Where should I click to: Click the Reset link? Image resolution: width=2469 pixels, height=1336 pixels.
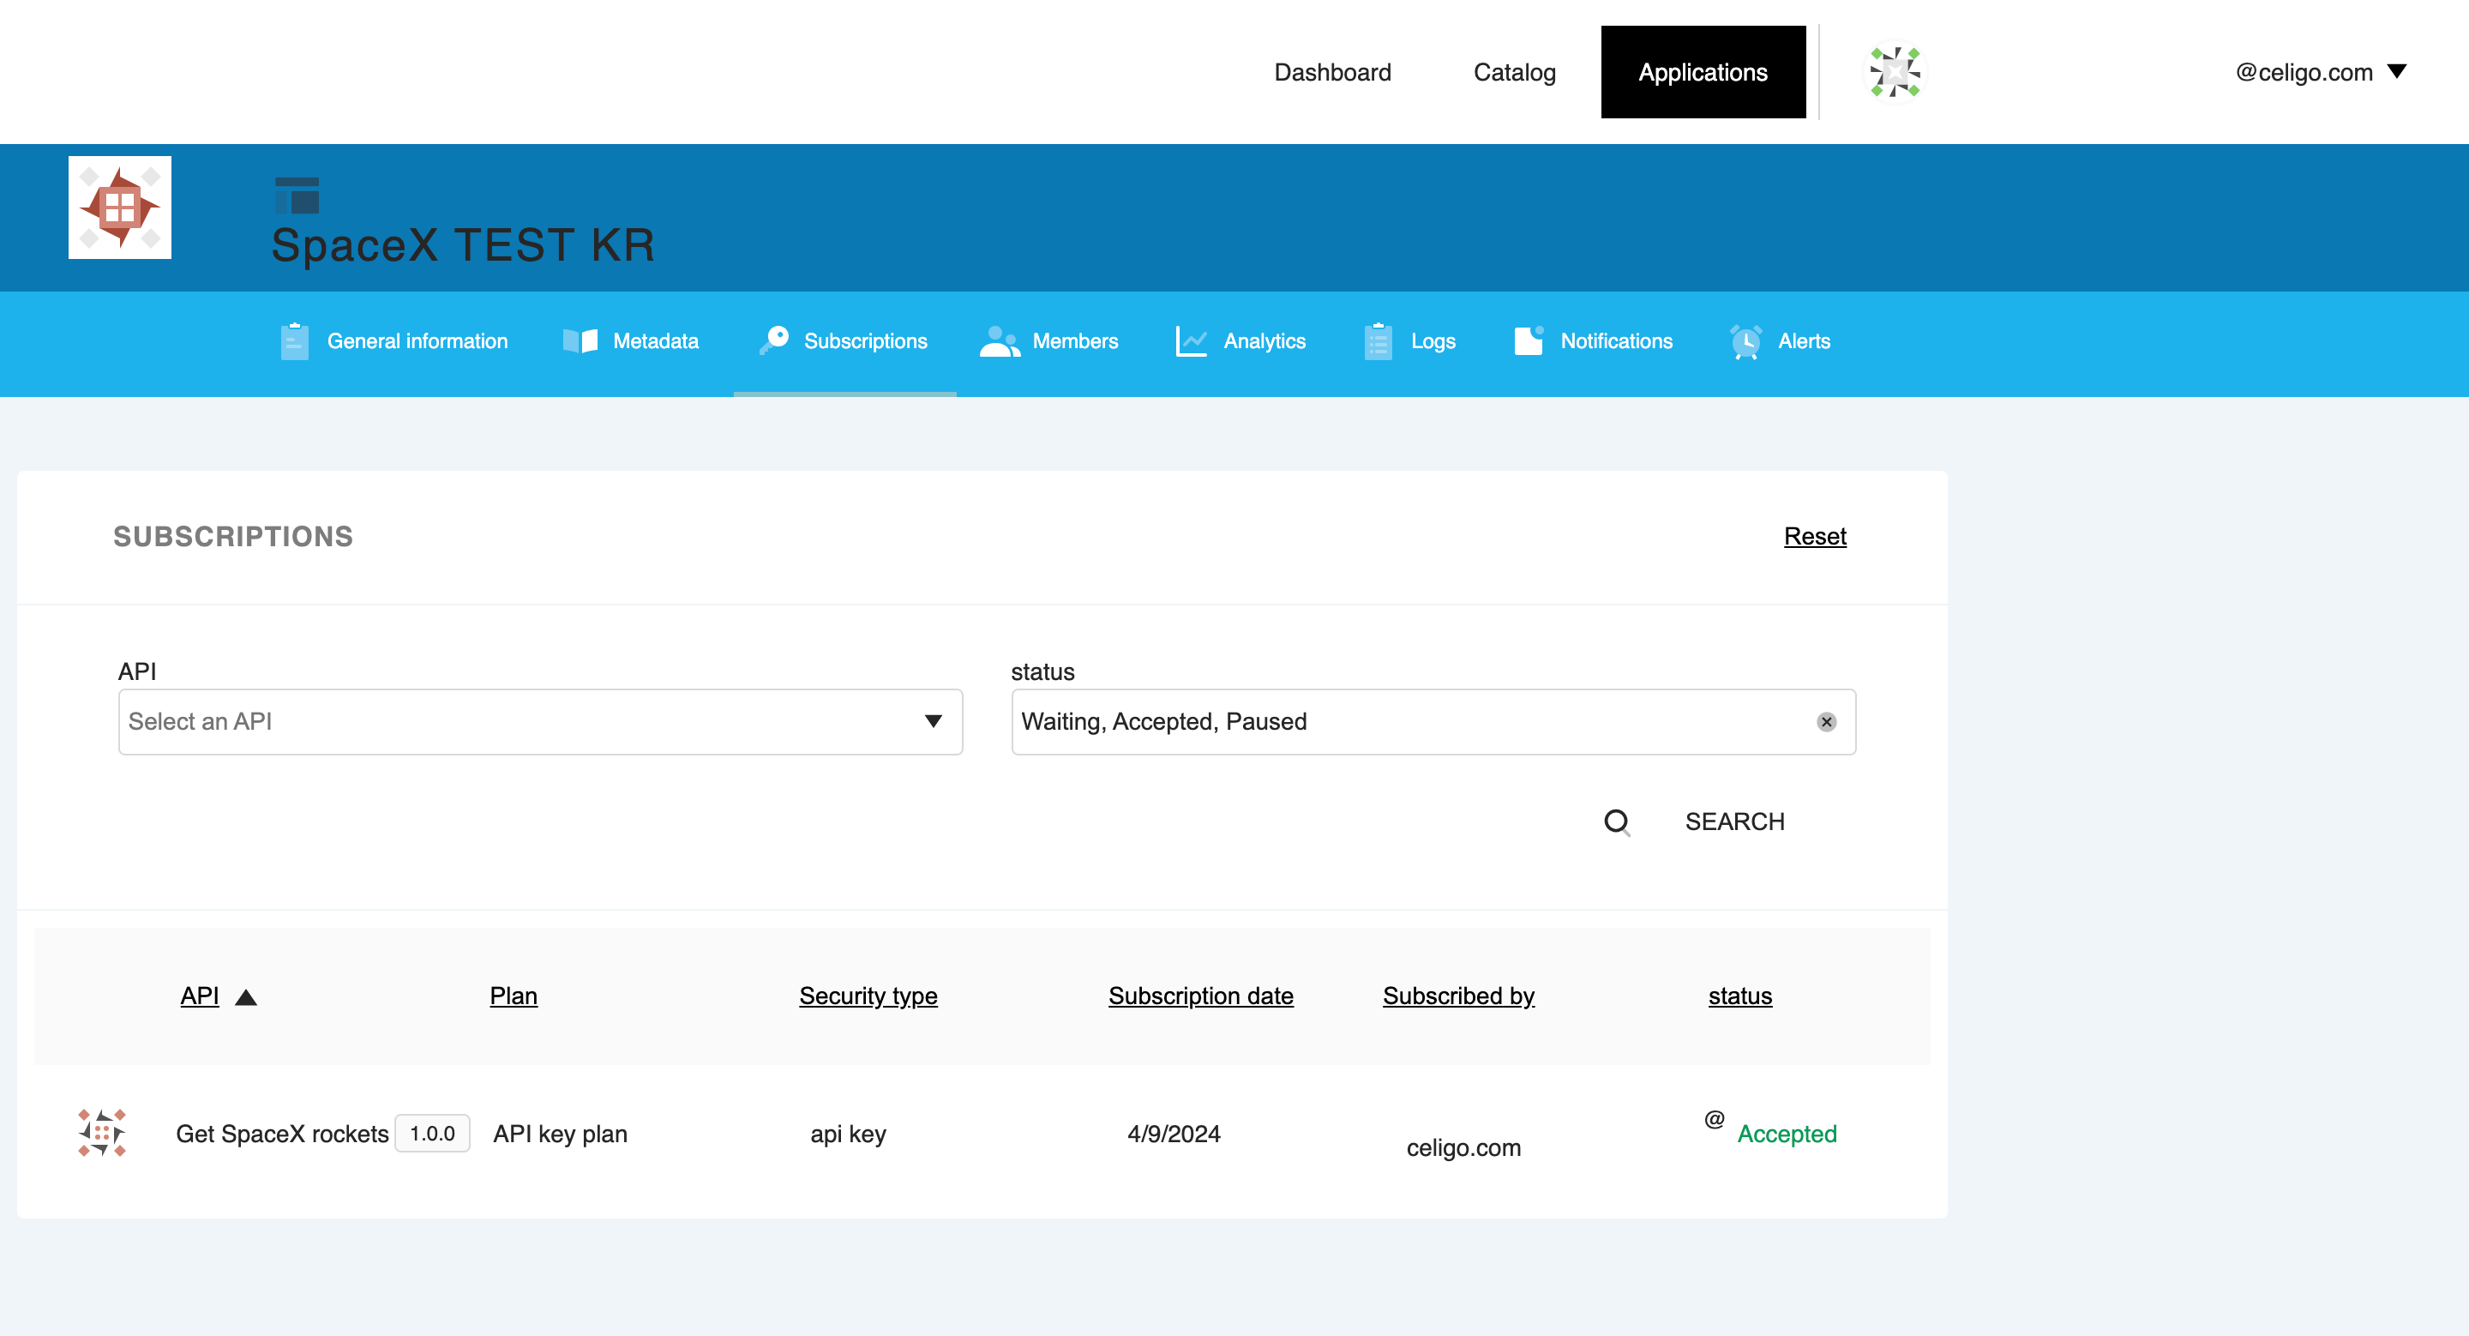tap(1814, 536)
